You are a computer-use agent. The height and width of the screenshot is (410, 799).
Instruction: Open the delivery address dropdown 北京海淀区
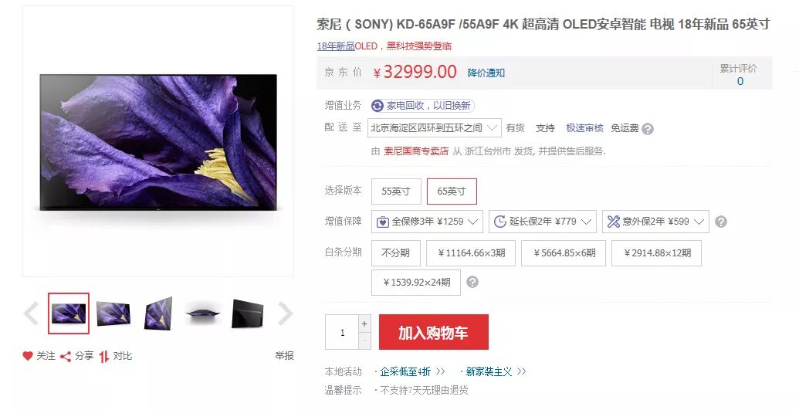click(x=434, y=127)
